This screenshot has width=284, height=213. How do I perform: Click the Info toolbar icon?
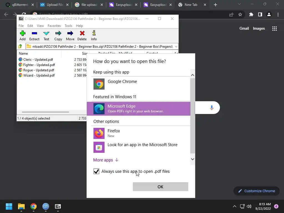pos(94,35)
